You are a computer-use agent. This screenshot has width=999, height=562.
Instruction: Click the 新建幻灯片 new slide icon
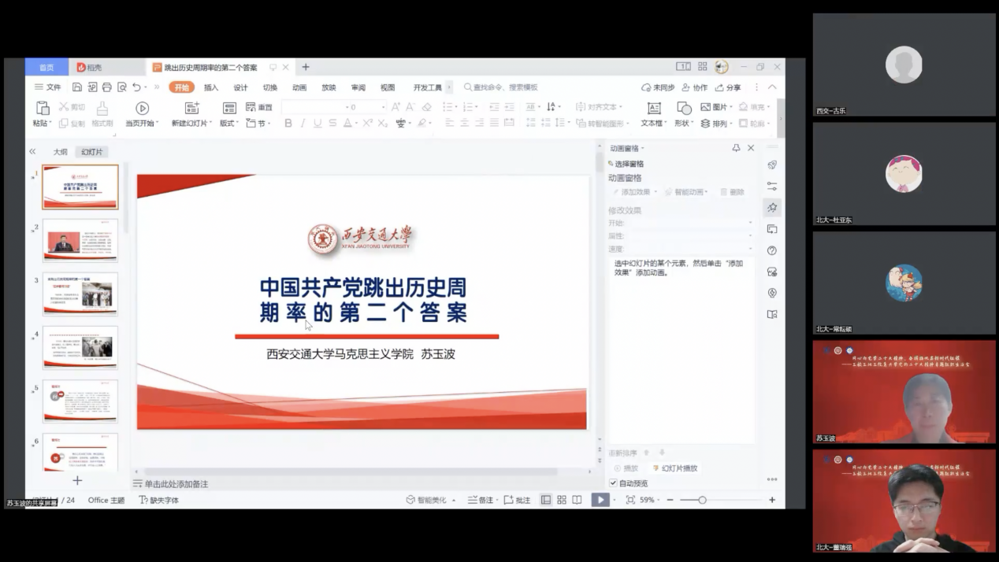point(191,108)
